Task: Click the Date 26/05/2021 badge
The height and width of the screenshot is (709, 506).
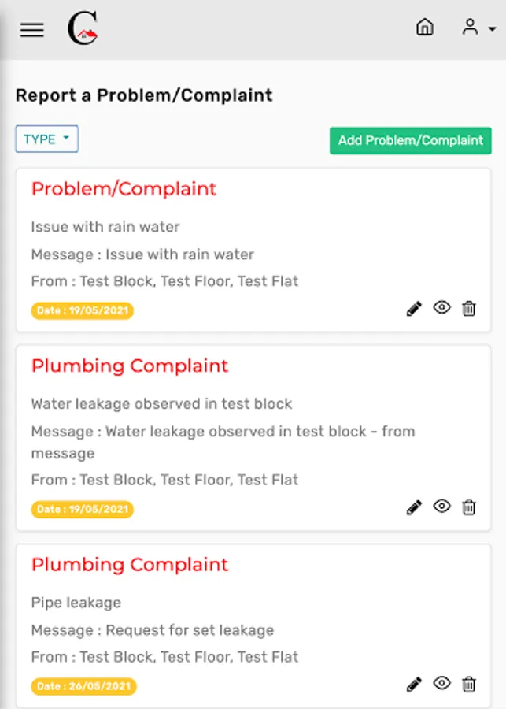Action: pyautogui.click(x=83, y=687)
